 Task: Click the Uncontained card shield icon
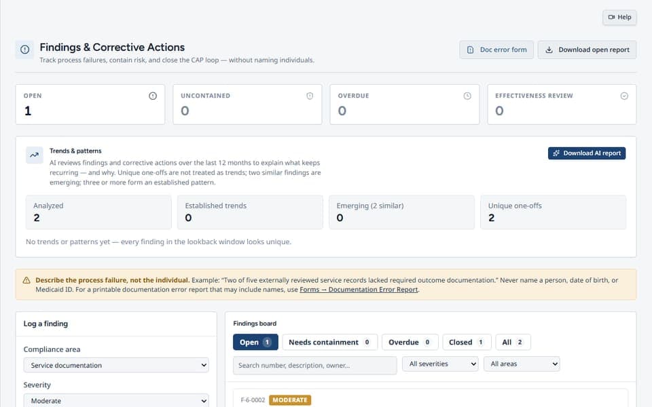[x=310, y=96]
